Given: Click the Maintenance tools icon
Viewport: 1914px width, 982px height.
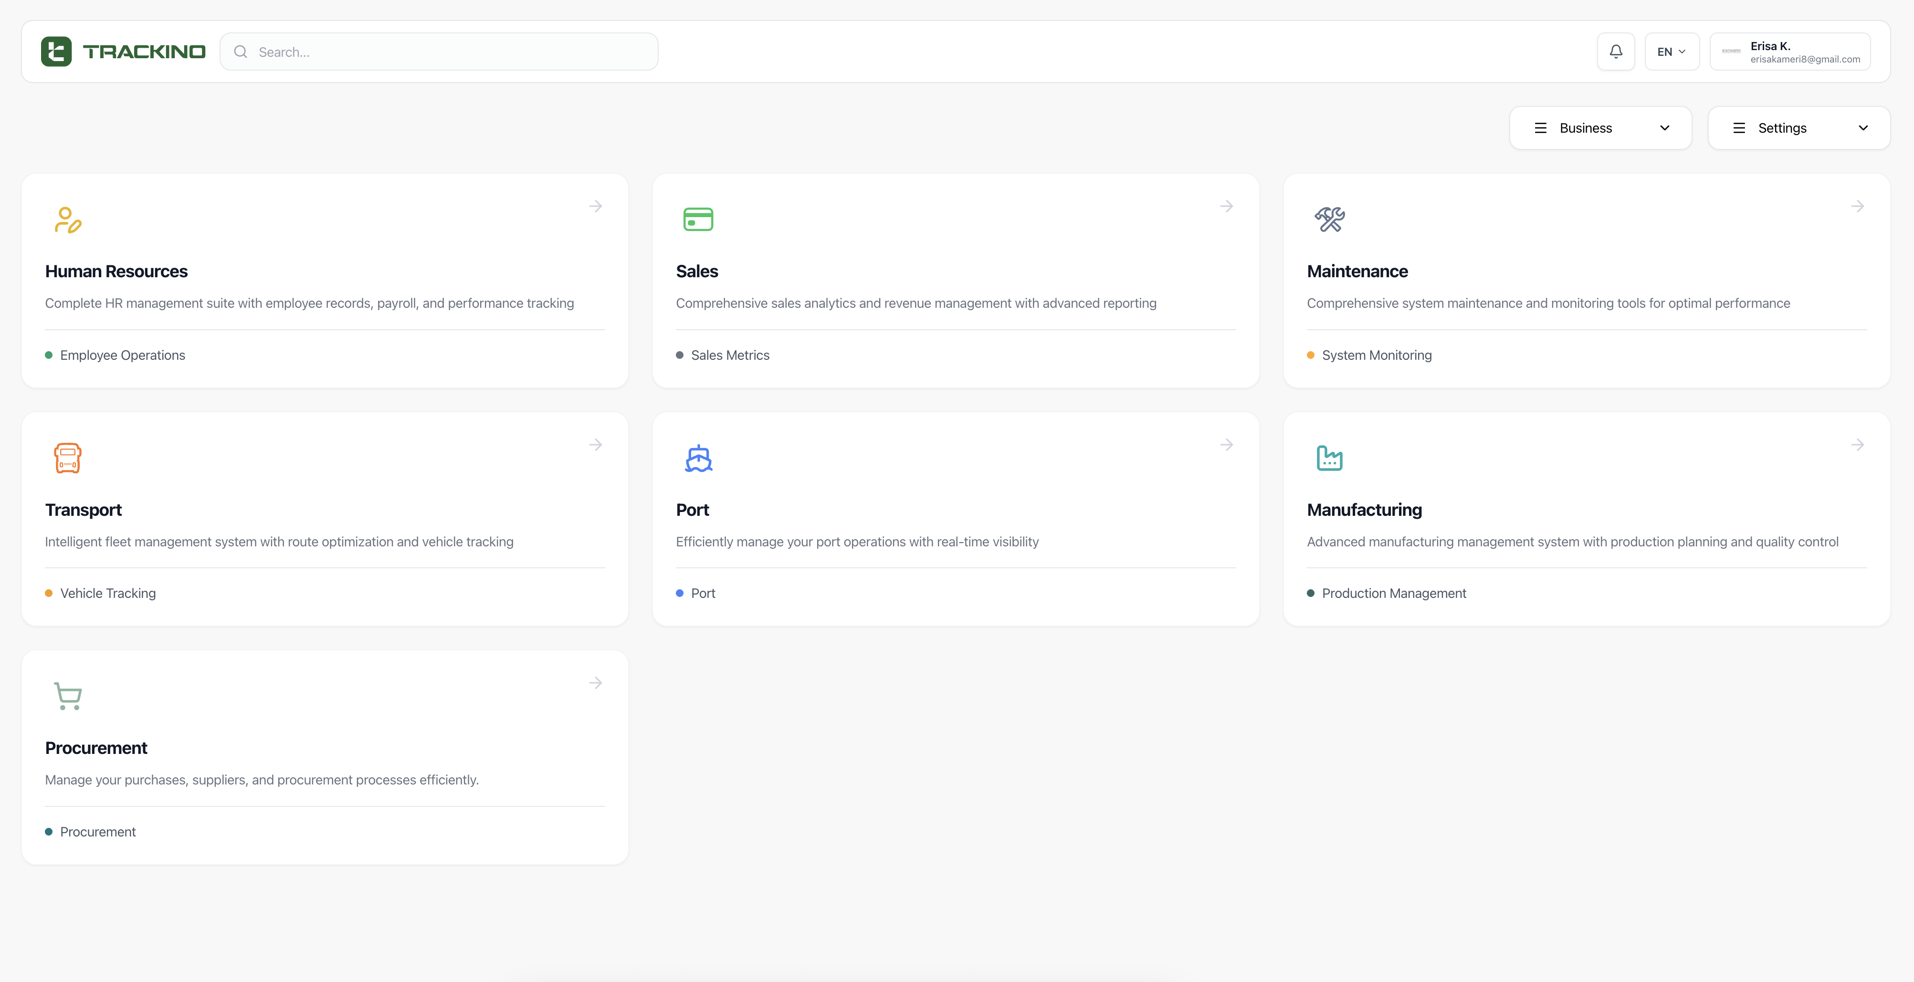Looking at the screenshot, I should click(1329, 220).
